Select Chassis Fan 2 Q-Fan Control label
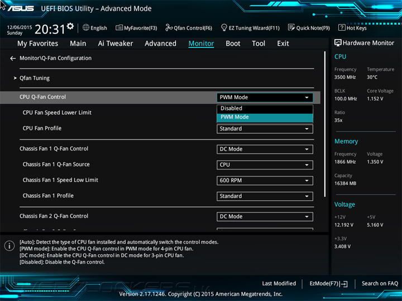 point(54,216)
